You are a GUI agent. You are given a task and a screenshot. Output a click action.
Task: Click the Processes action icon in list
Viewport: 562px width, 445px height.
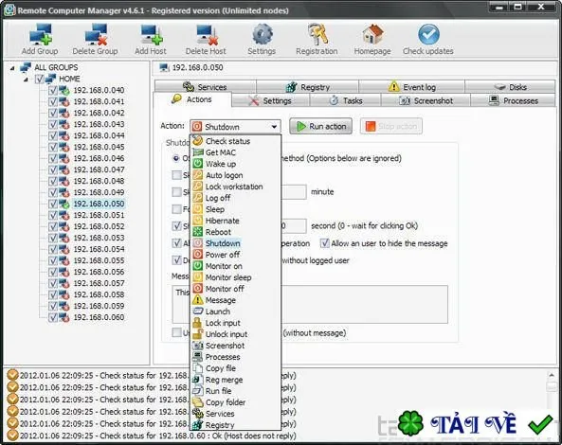(x=197, y=357)
